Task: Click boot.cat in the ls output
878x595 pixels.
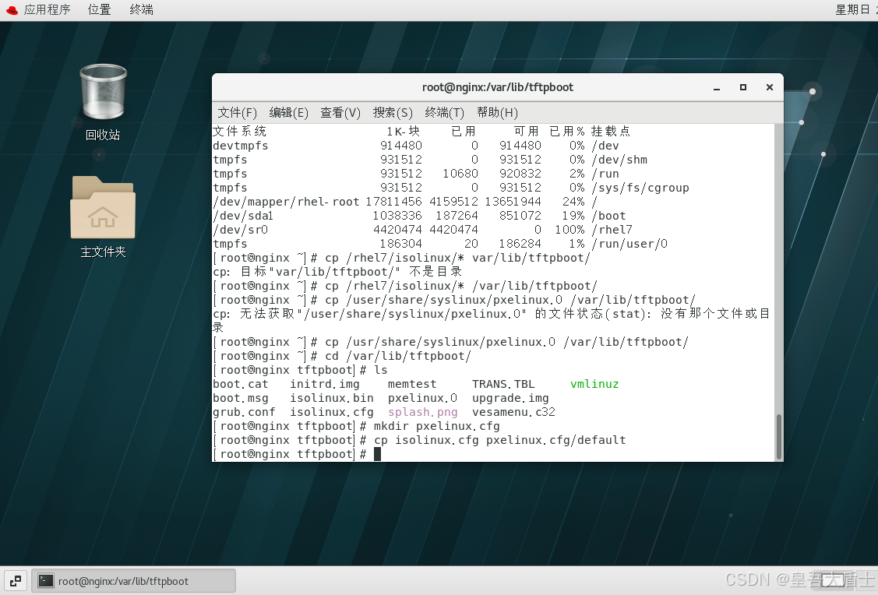Action: point(241,384)
